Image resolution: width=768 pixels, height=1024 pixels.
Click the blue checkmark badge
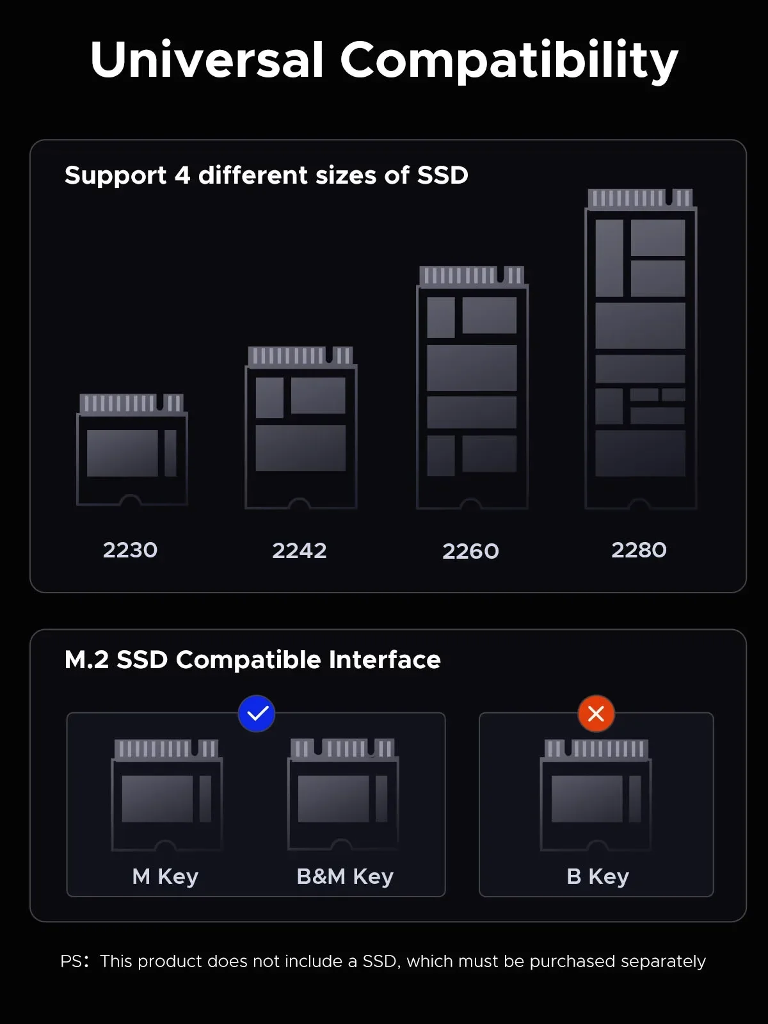pyautogui.click(x=257, y=714)
